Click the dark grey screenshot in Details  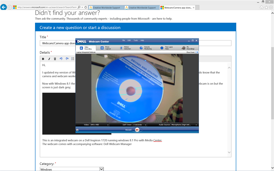pyautogui.click(x=59, y=113)
